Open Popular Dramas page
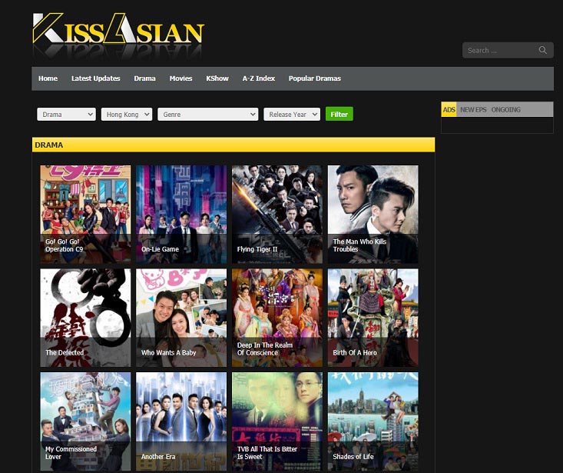Screen dimensions: 563x473 point(315,78)
